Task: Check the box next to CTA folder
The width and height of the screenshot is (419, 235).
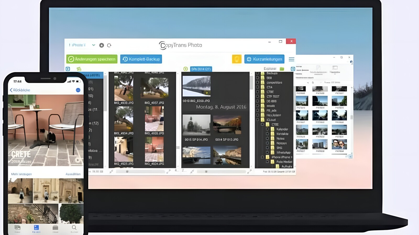Action: coord(257,87)
